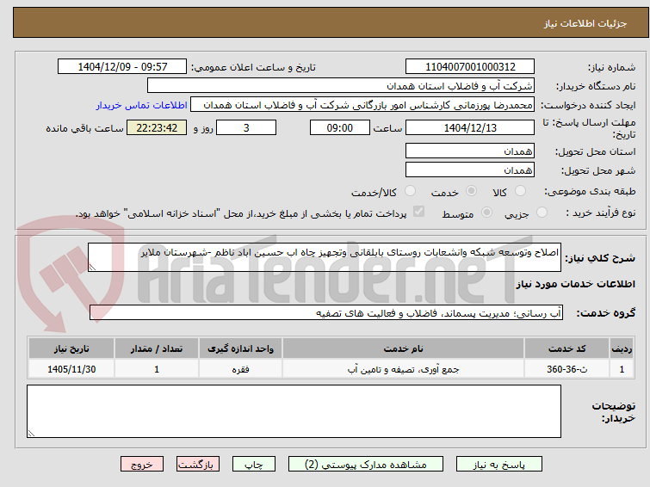
Task: Click the چاپ print button
Action: [254, 465]
